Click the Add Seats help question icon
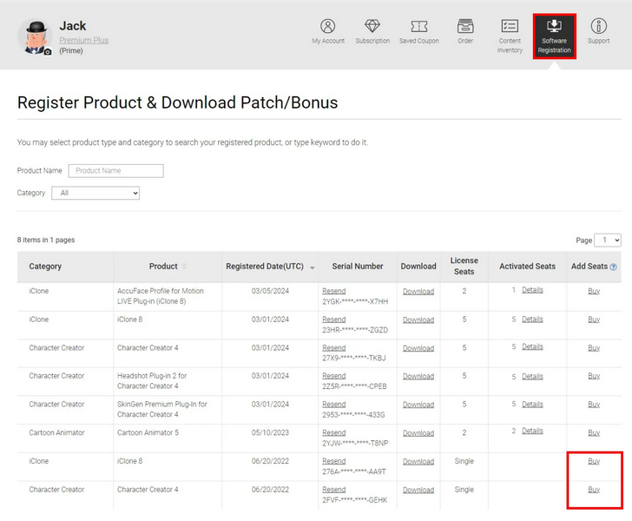The height and width of the screenshot is (521, 632). pyautogui.click(x=613, y=267)
